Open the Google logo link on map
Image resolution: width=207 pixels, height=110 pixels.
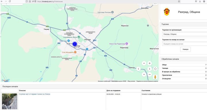(5, 80)
